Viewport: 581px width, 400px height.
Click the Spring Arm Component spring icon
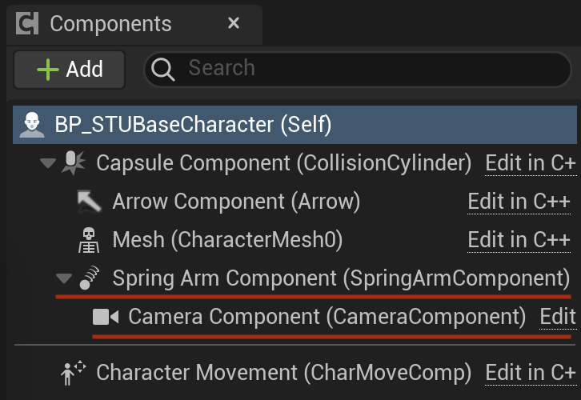(90, 278)
